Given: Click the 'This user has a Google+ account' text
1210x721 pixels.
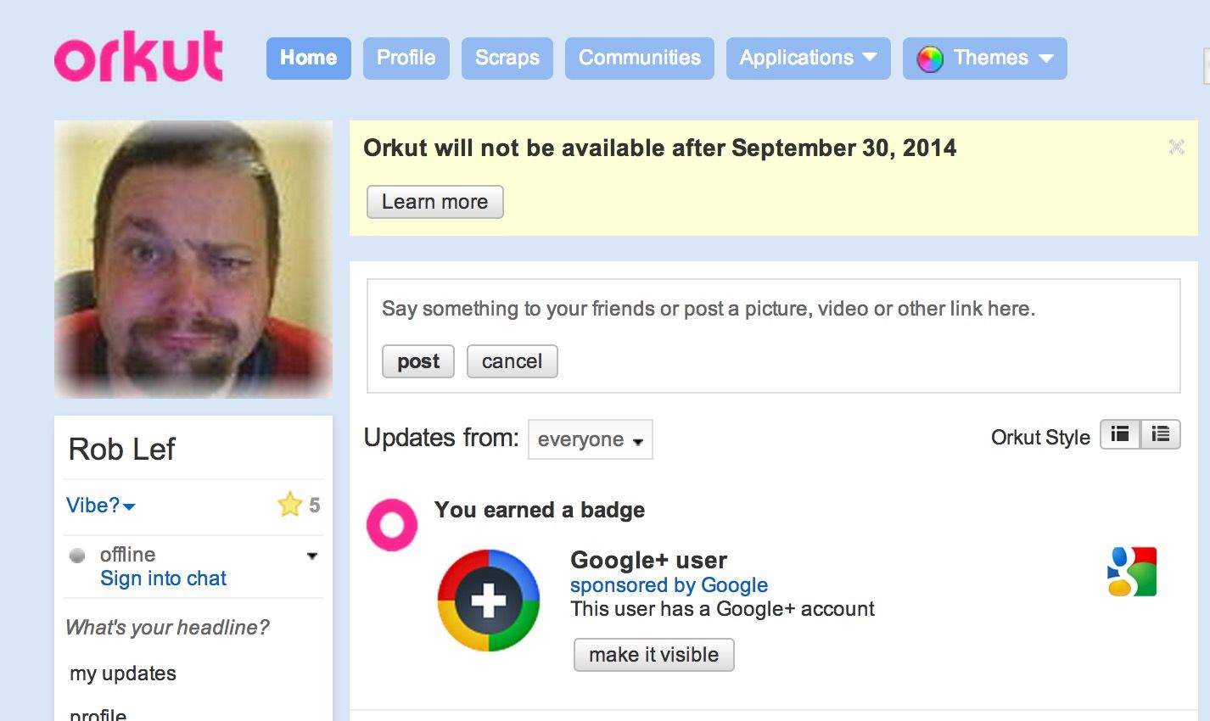Looking at the screenshot, I should coord(722,609).
